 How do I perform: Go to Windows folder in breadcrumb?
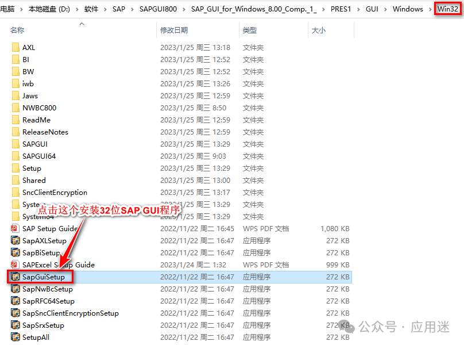408,9
